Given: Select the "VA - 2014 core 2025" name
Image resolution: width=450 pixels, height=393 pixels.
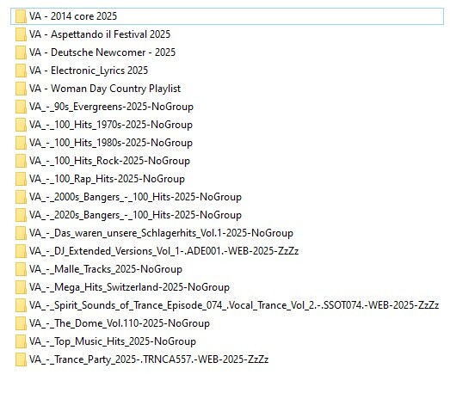Looking at the screenshot, I should click(73, 16).
